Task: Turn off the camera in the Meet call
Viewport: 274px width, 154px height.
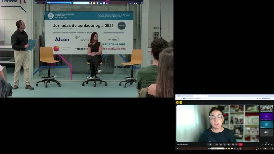Action: [x=217, y=144]
